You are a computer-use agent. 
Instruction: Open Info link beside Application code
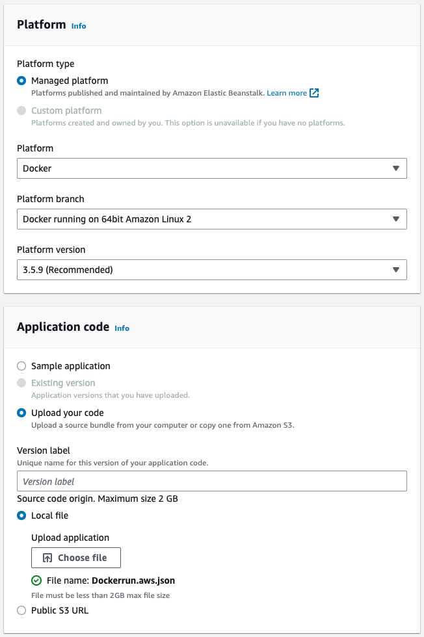[x=122, y=328]
